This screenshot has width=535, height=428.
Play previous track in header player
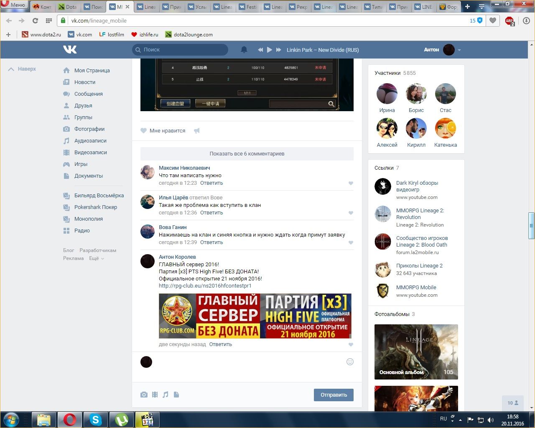pyautogui.click(x=260, y=50)
